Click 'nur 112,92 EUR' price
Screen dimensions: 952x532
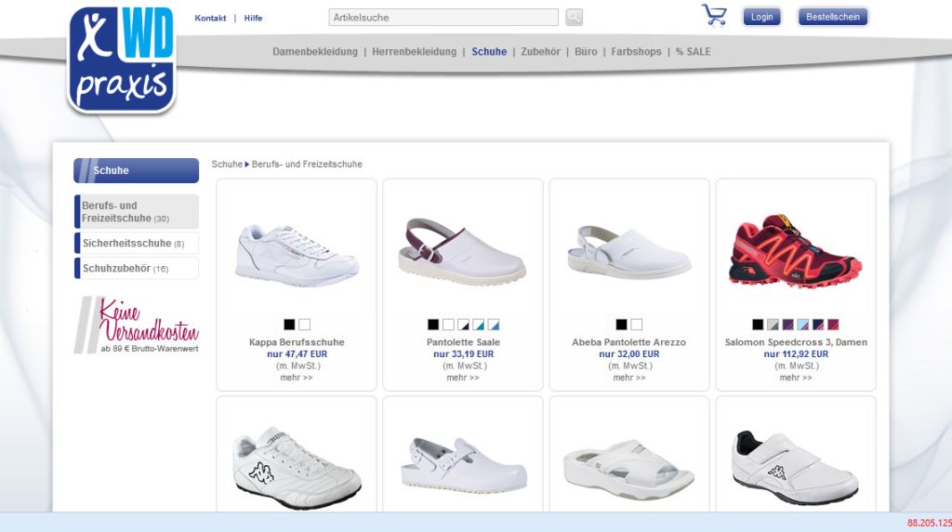pyautogui.click(x=796, y=354)
